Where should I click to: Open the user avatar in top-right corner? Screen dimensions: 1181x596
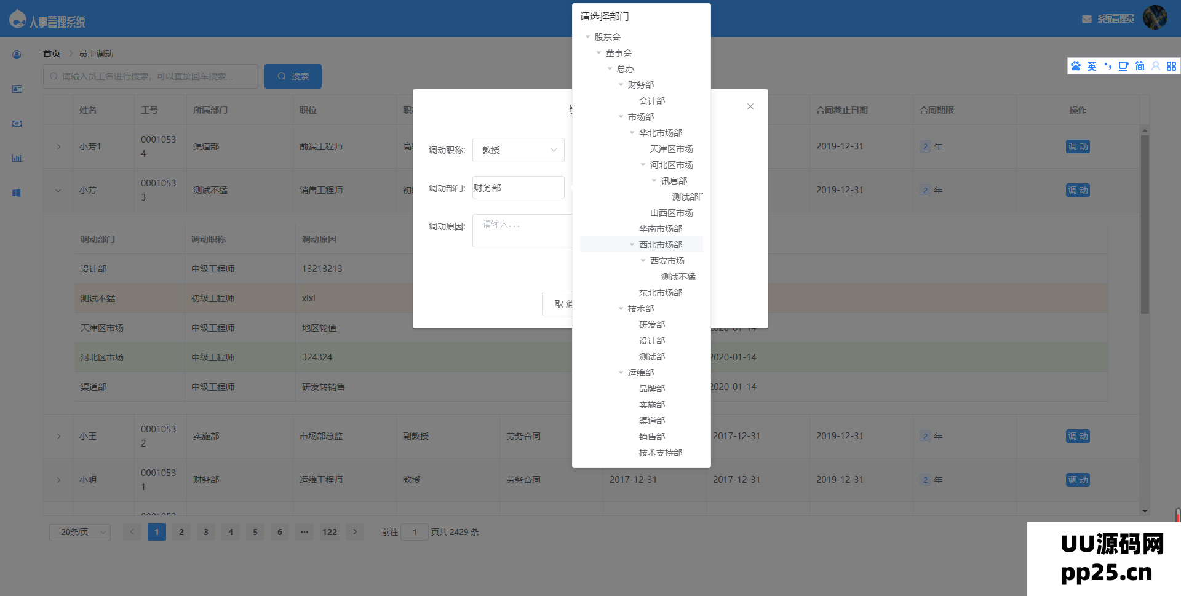pos(1155,17)
